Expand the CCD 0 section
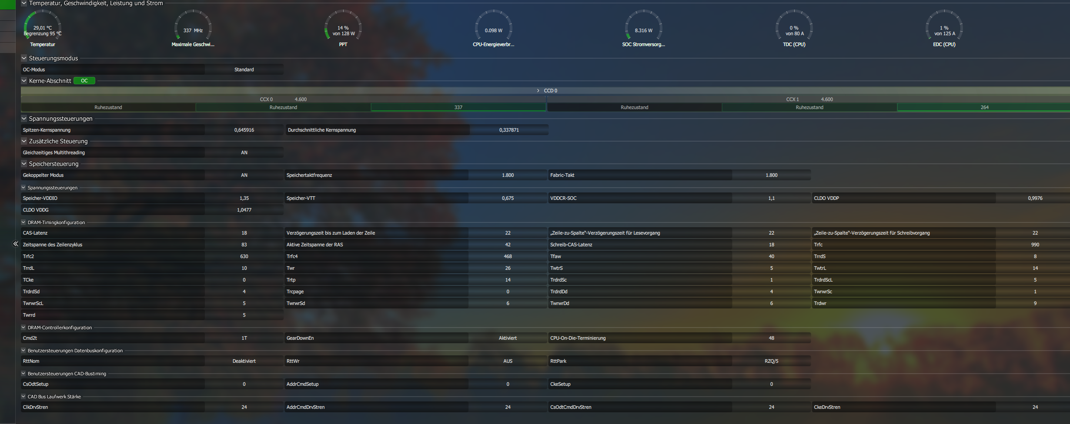The image size is (1070, 424). coord(538,90)
